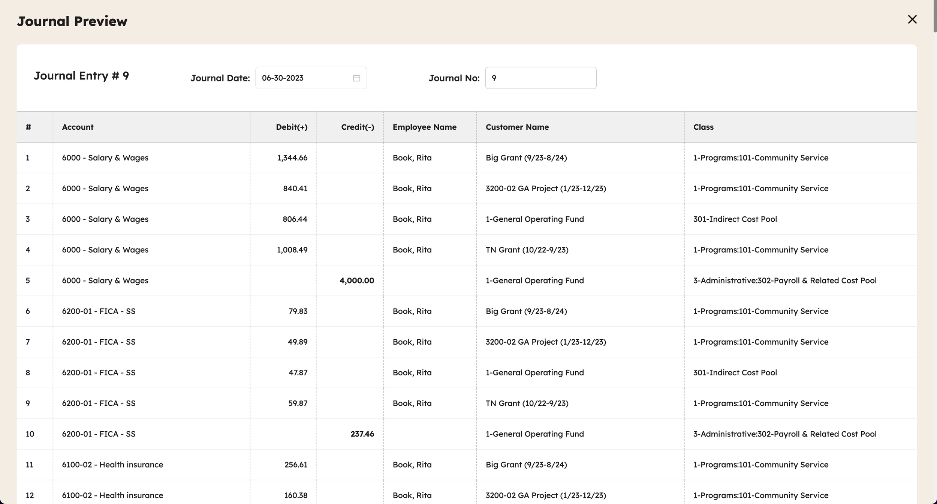Click 3200-02 GA Project customer in row 2
The height and width of the screenshot is (504, 937).
point(545,189)
